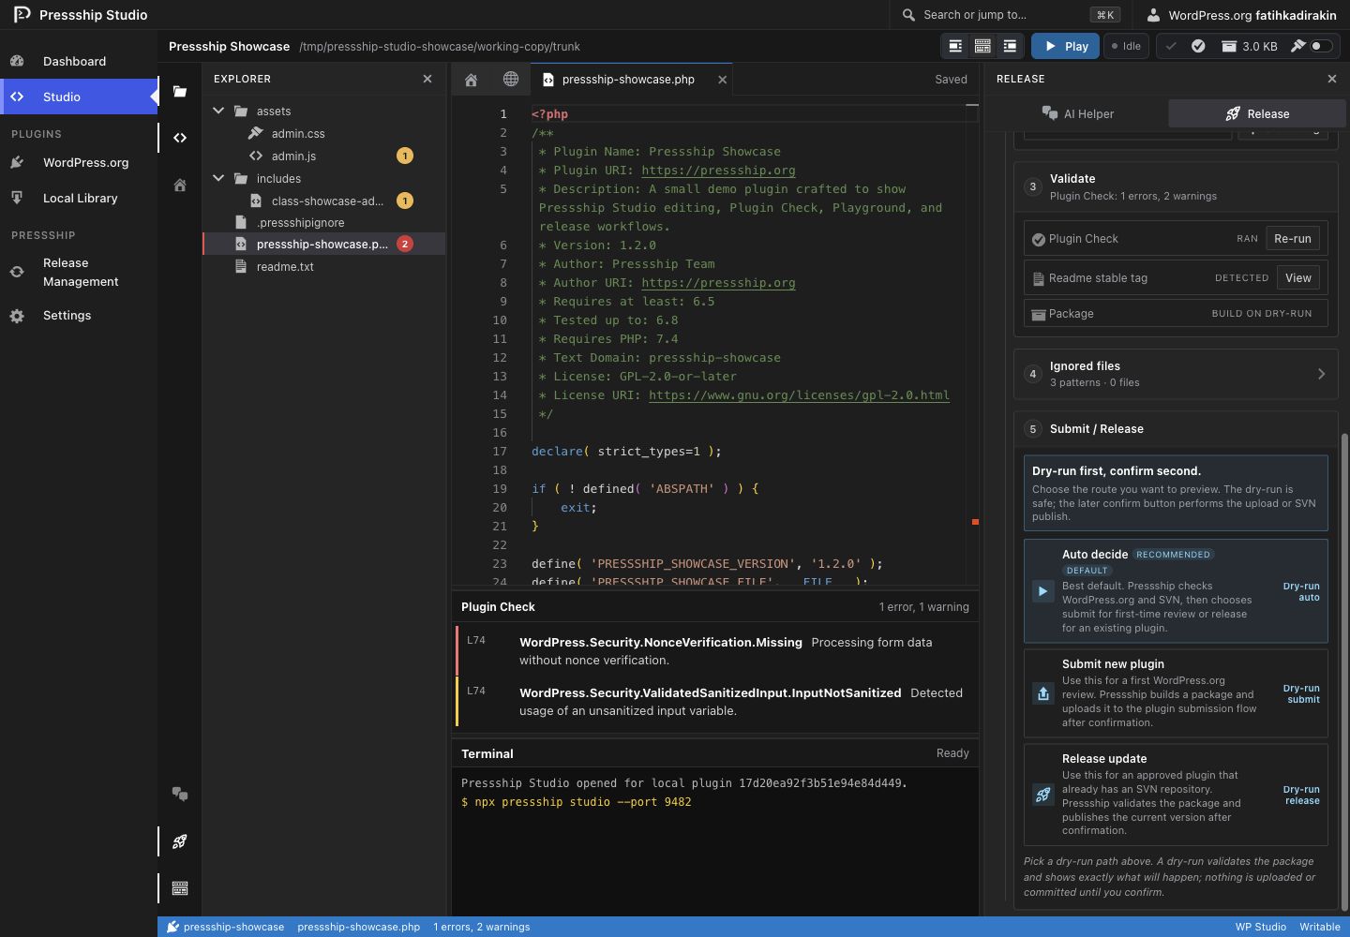Collapse the includes folder
Screen dimensions: 1350x937
tap(218, 178)
